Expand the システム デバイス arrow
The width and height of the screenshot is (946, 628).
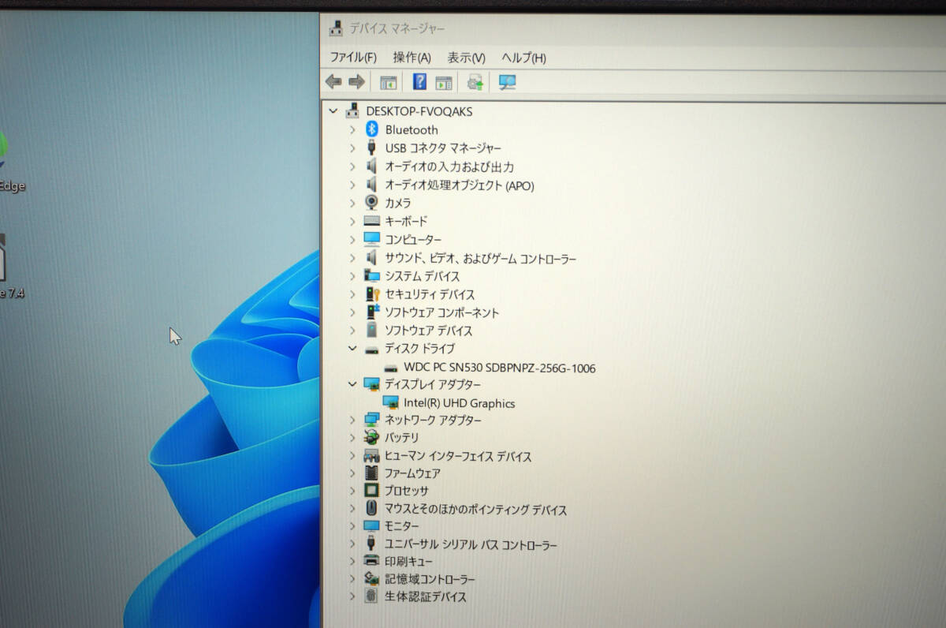click(352, 276)
